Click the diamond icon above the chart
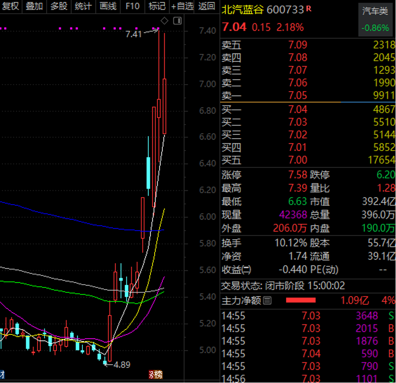Image resolution: width=396 pixels, height=383 pixels. 165,21
